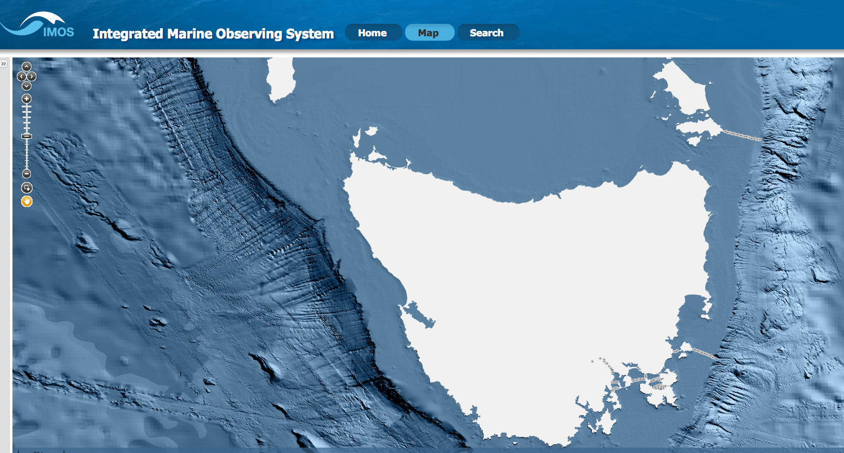This screenshot has height=453, width=844.
Task: Zoom out using the minus icon
Action: [x=25, y=174]
